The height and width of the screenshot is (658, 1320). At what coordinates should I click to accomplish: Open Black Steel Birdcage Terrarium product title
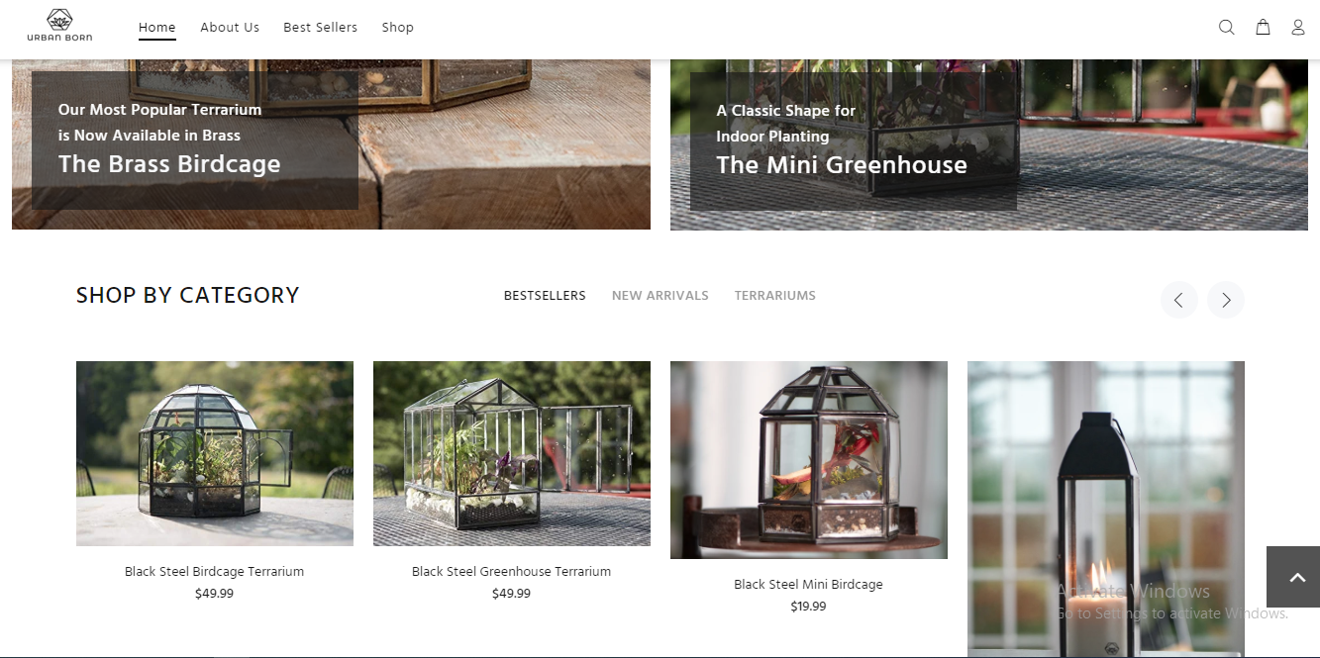coord(215,572)
